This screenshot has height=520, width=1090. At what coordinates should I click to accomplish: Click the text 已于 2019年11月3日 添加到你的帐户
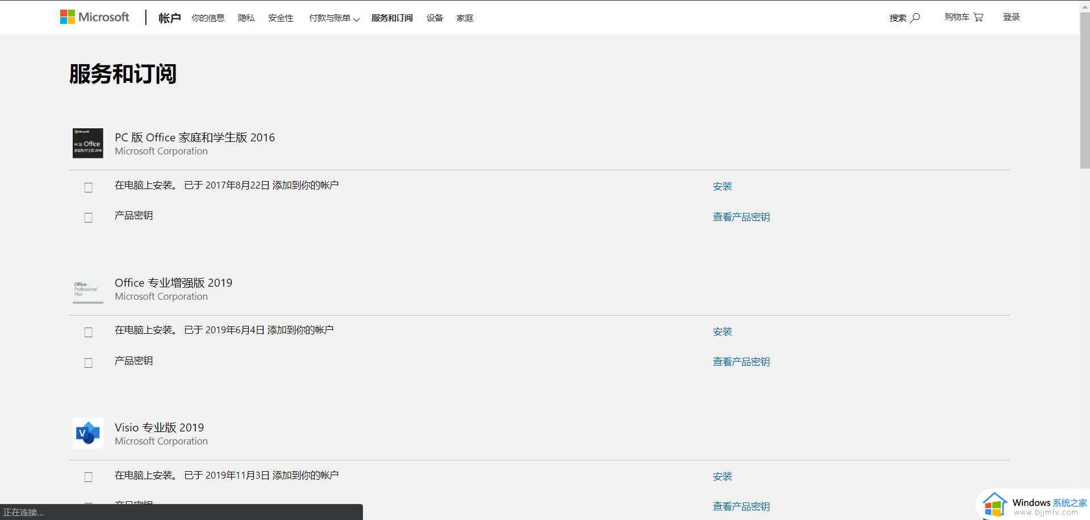tap(261, 475)
